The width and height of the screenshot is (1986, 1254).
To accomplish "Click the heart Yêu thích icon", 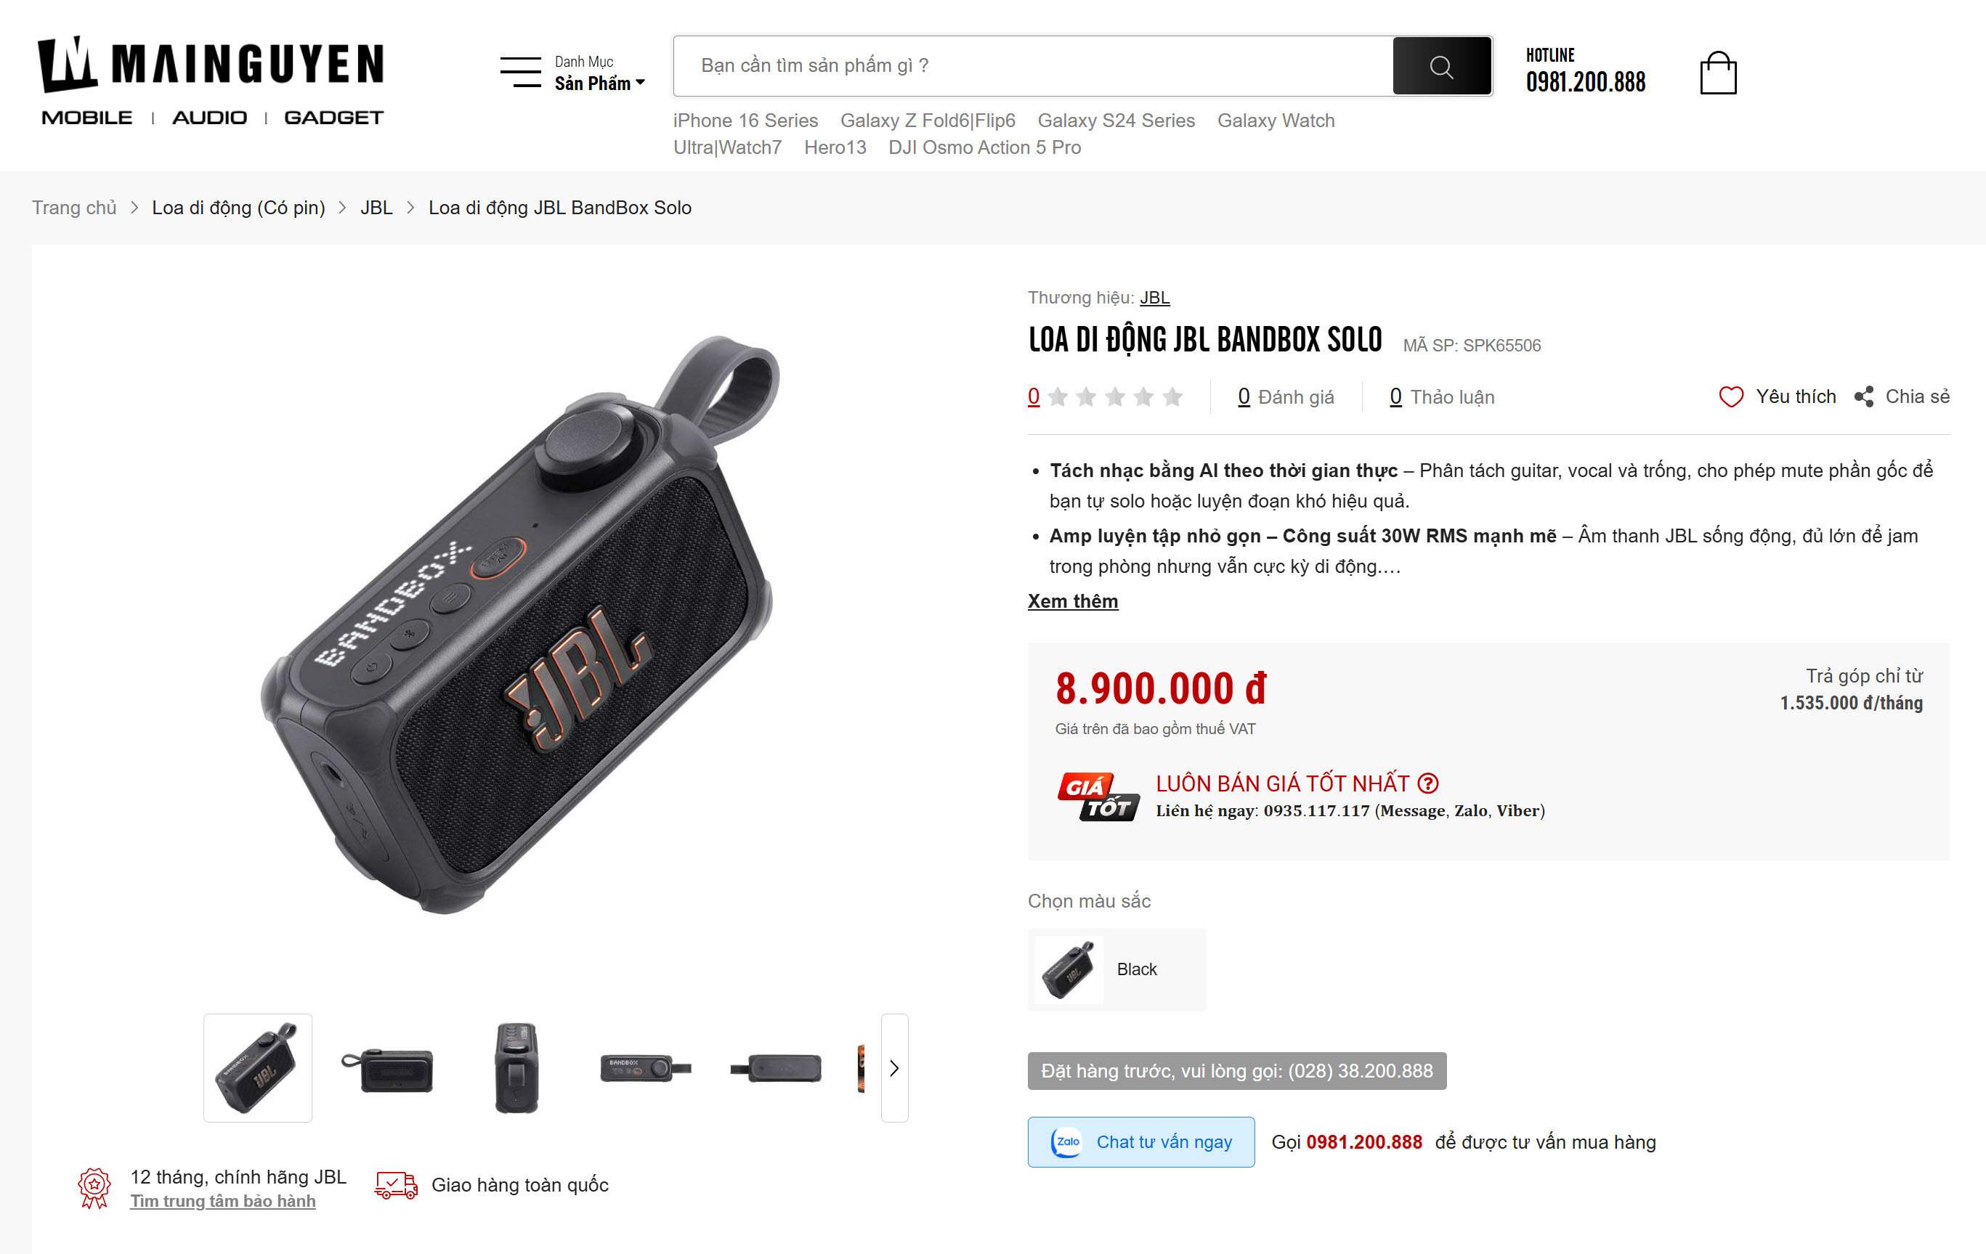I will point(1730,396).
